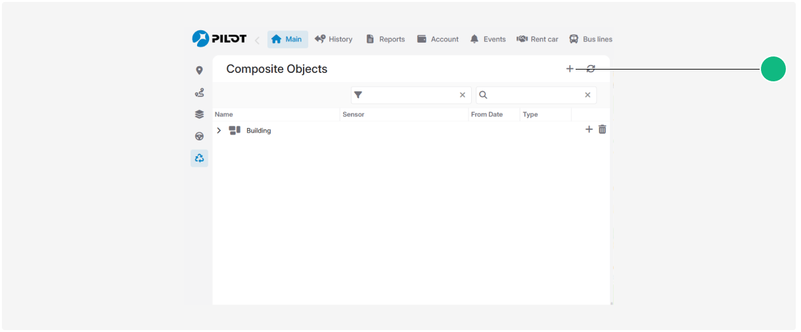Add a new composite object with the plus icon
The width and height of the screenshot is (801, 332).
pyautogui.click(x=570, y=69)
